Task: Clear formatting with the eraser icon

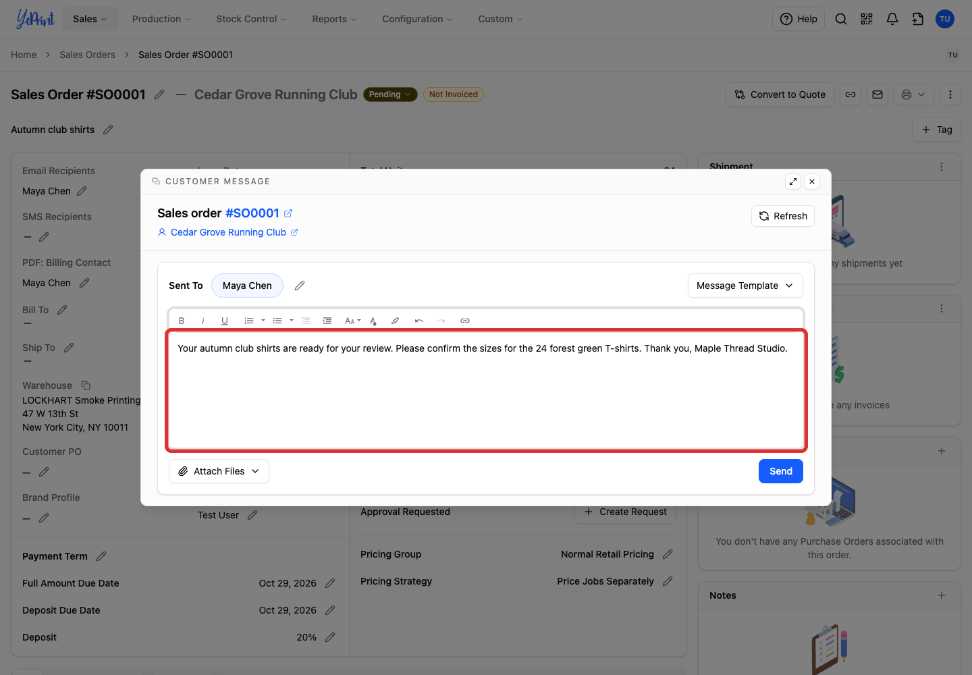Action: coord(395,321)
